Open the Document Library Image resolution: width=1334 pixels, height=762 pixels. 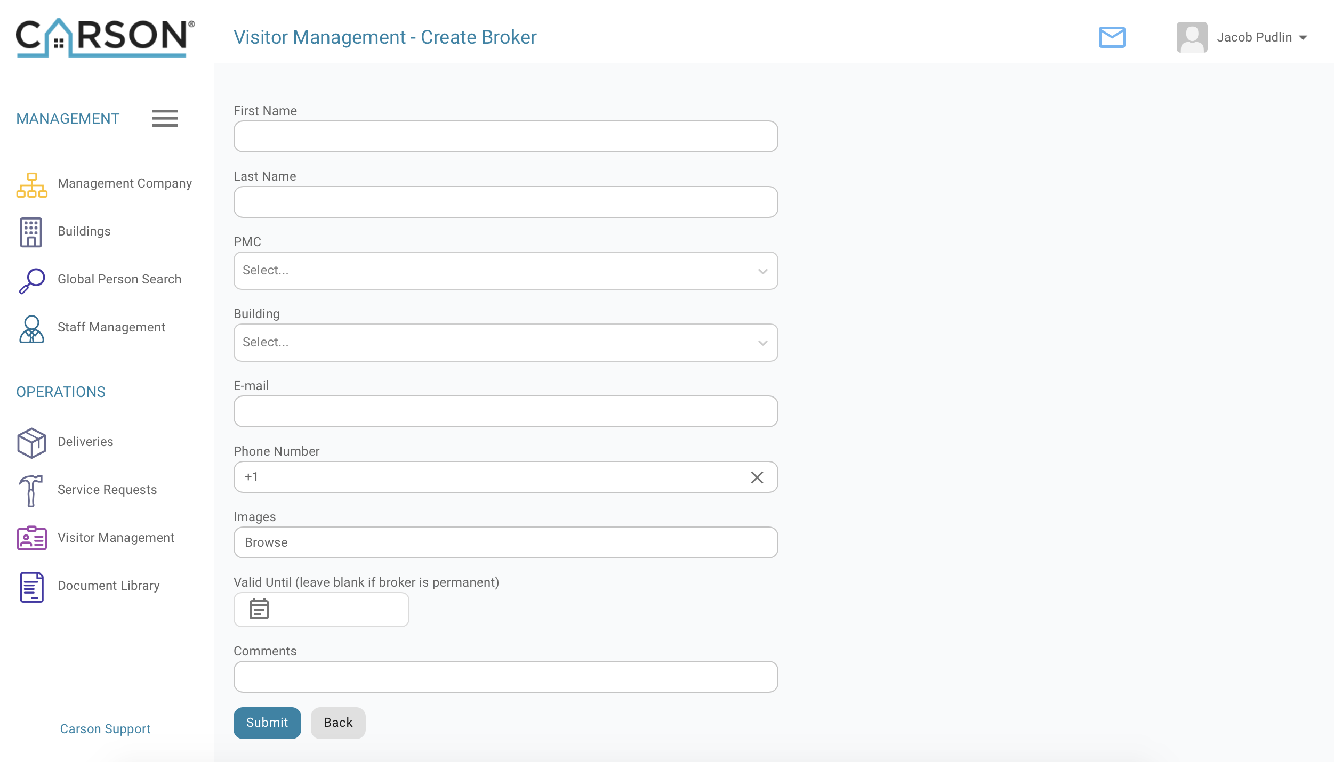108,585
